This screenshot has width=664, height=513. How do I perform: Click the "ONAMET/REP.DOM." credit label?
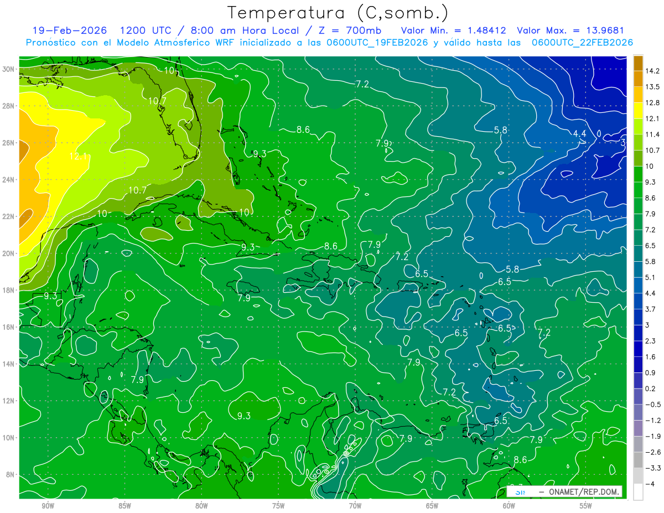pyautogui.click(x=584, y=491)
